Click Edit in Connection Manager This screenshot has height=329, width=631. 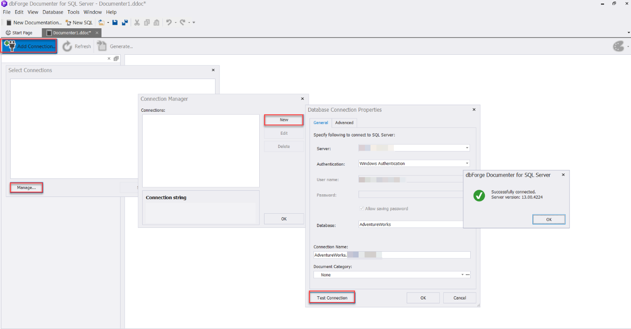click(x=284, y=133)
